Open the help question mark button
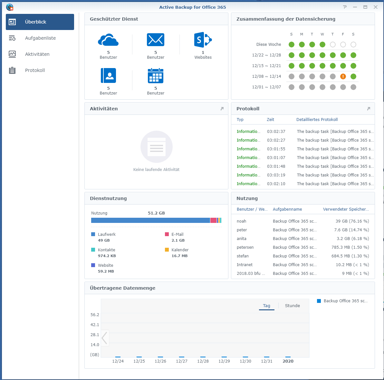Image resolution: width=384 pixels, height=380 pixels. (345, 7)
